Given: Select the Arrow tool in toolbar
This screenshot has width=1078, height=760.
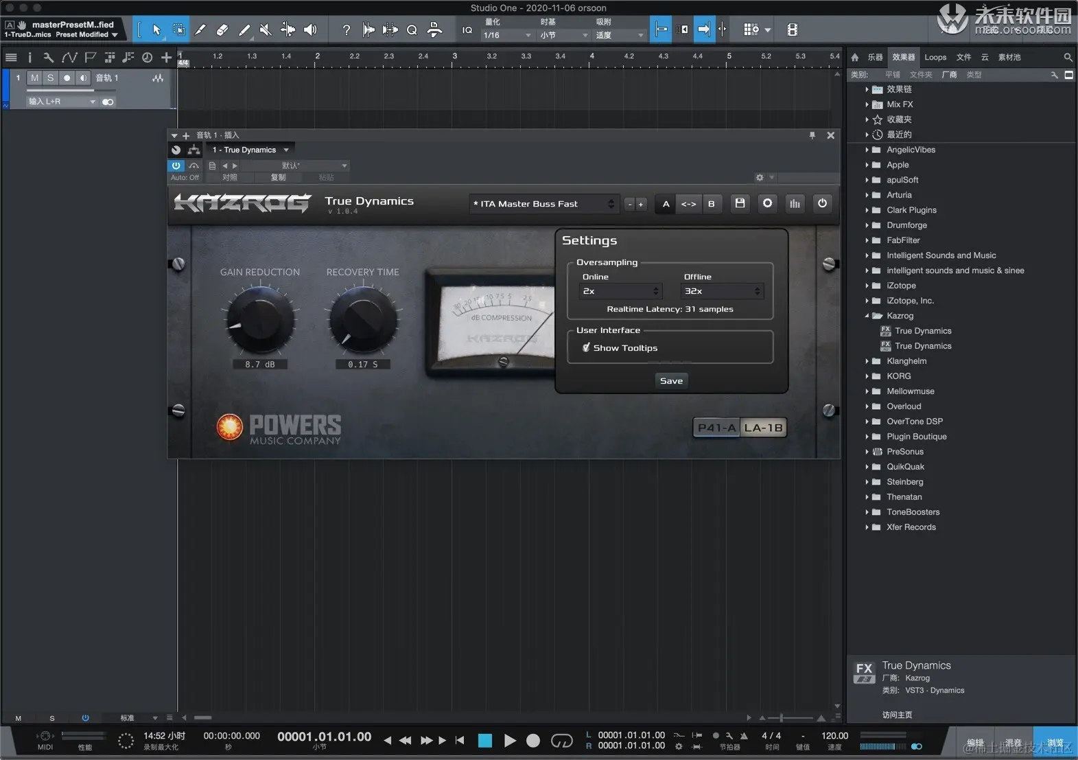Looking at the screenshot, I should 156,30.
